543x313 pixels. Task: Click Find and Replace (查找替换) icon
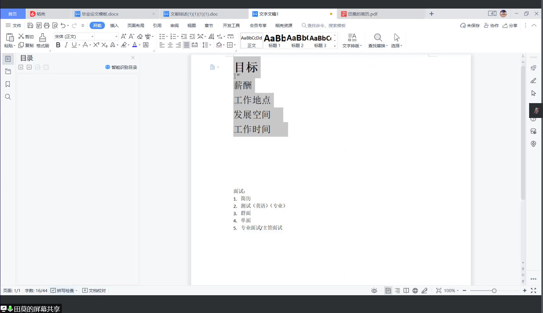tap(378, 40)
